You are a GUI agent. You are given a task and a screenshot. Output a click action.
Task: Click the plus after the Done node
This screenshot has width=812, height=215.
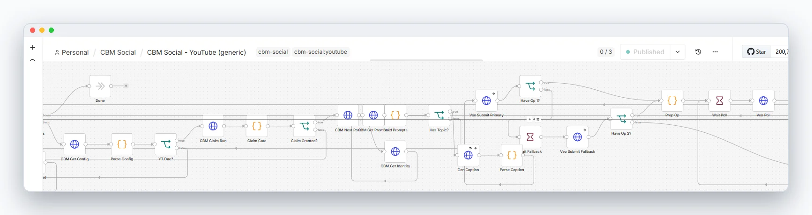point(126,86)
